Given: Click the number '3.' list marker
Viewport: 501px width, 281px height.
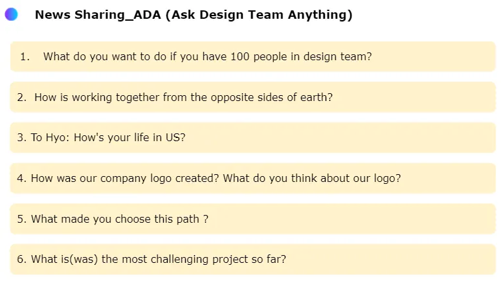Looking at the screenshot, I should pyautogui.click(x=21, y=137).
